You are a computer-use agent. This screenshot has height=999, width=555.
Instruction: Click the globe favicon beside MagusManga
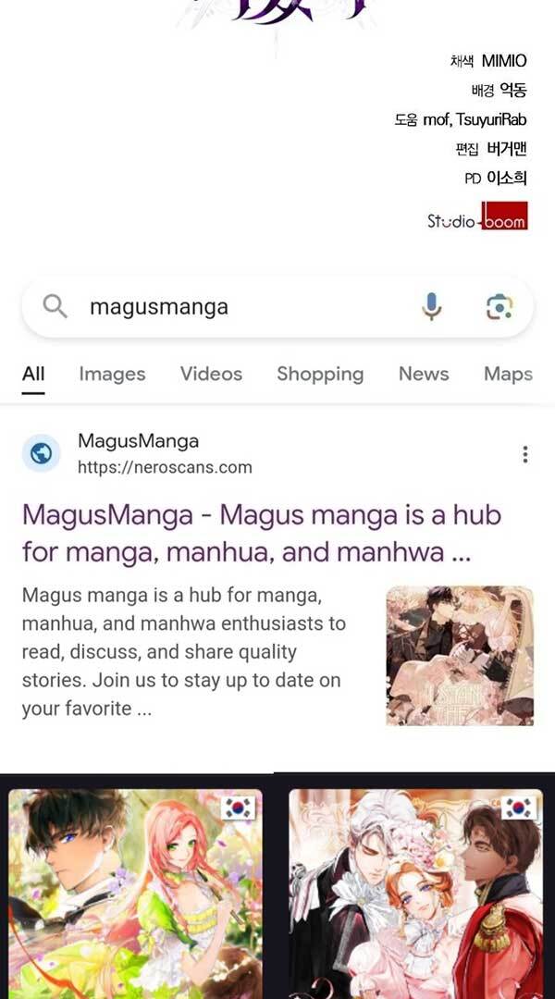point(42,453)
